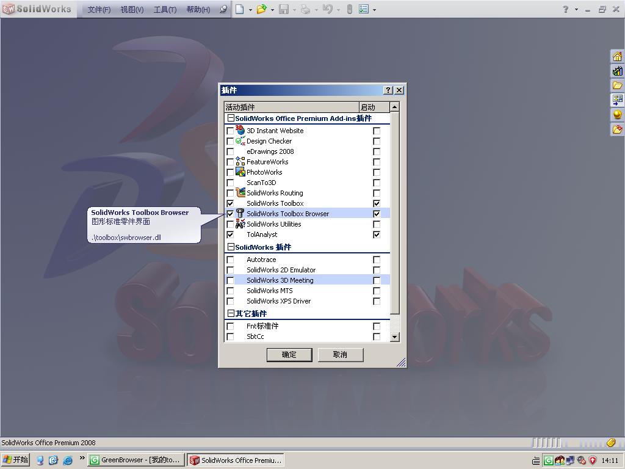Screen dimensions: 625x469
Task: Click the help question mark in the title bar
Action: (565, 9)
